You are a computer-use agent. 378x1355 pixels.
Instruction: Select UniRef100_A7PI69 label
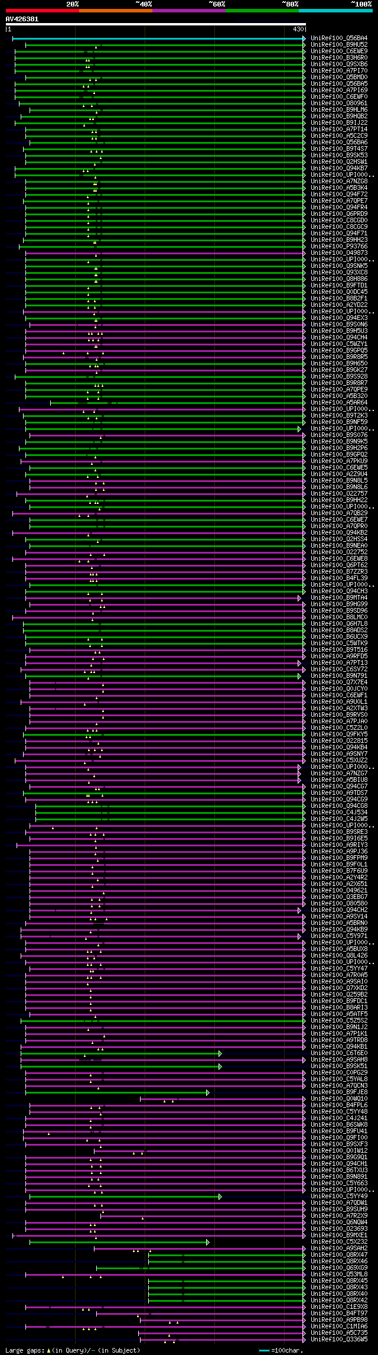click(339, 90)
